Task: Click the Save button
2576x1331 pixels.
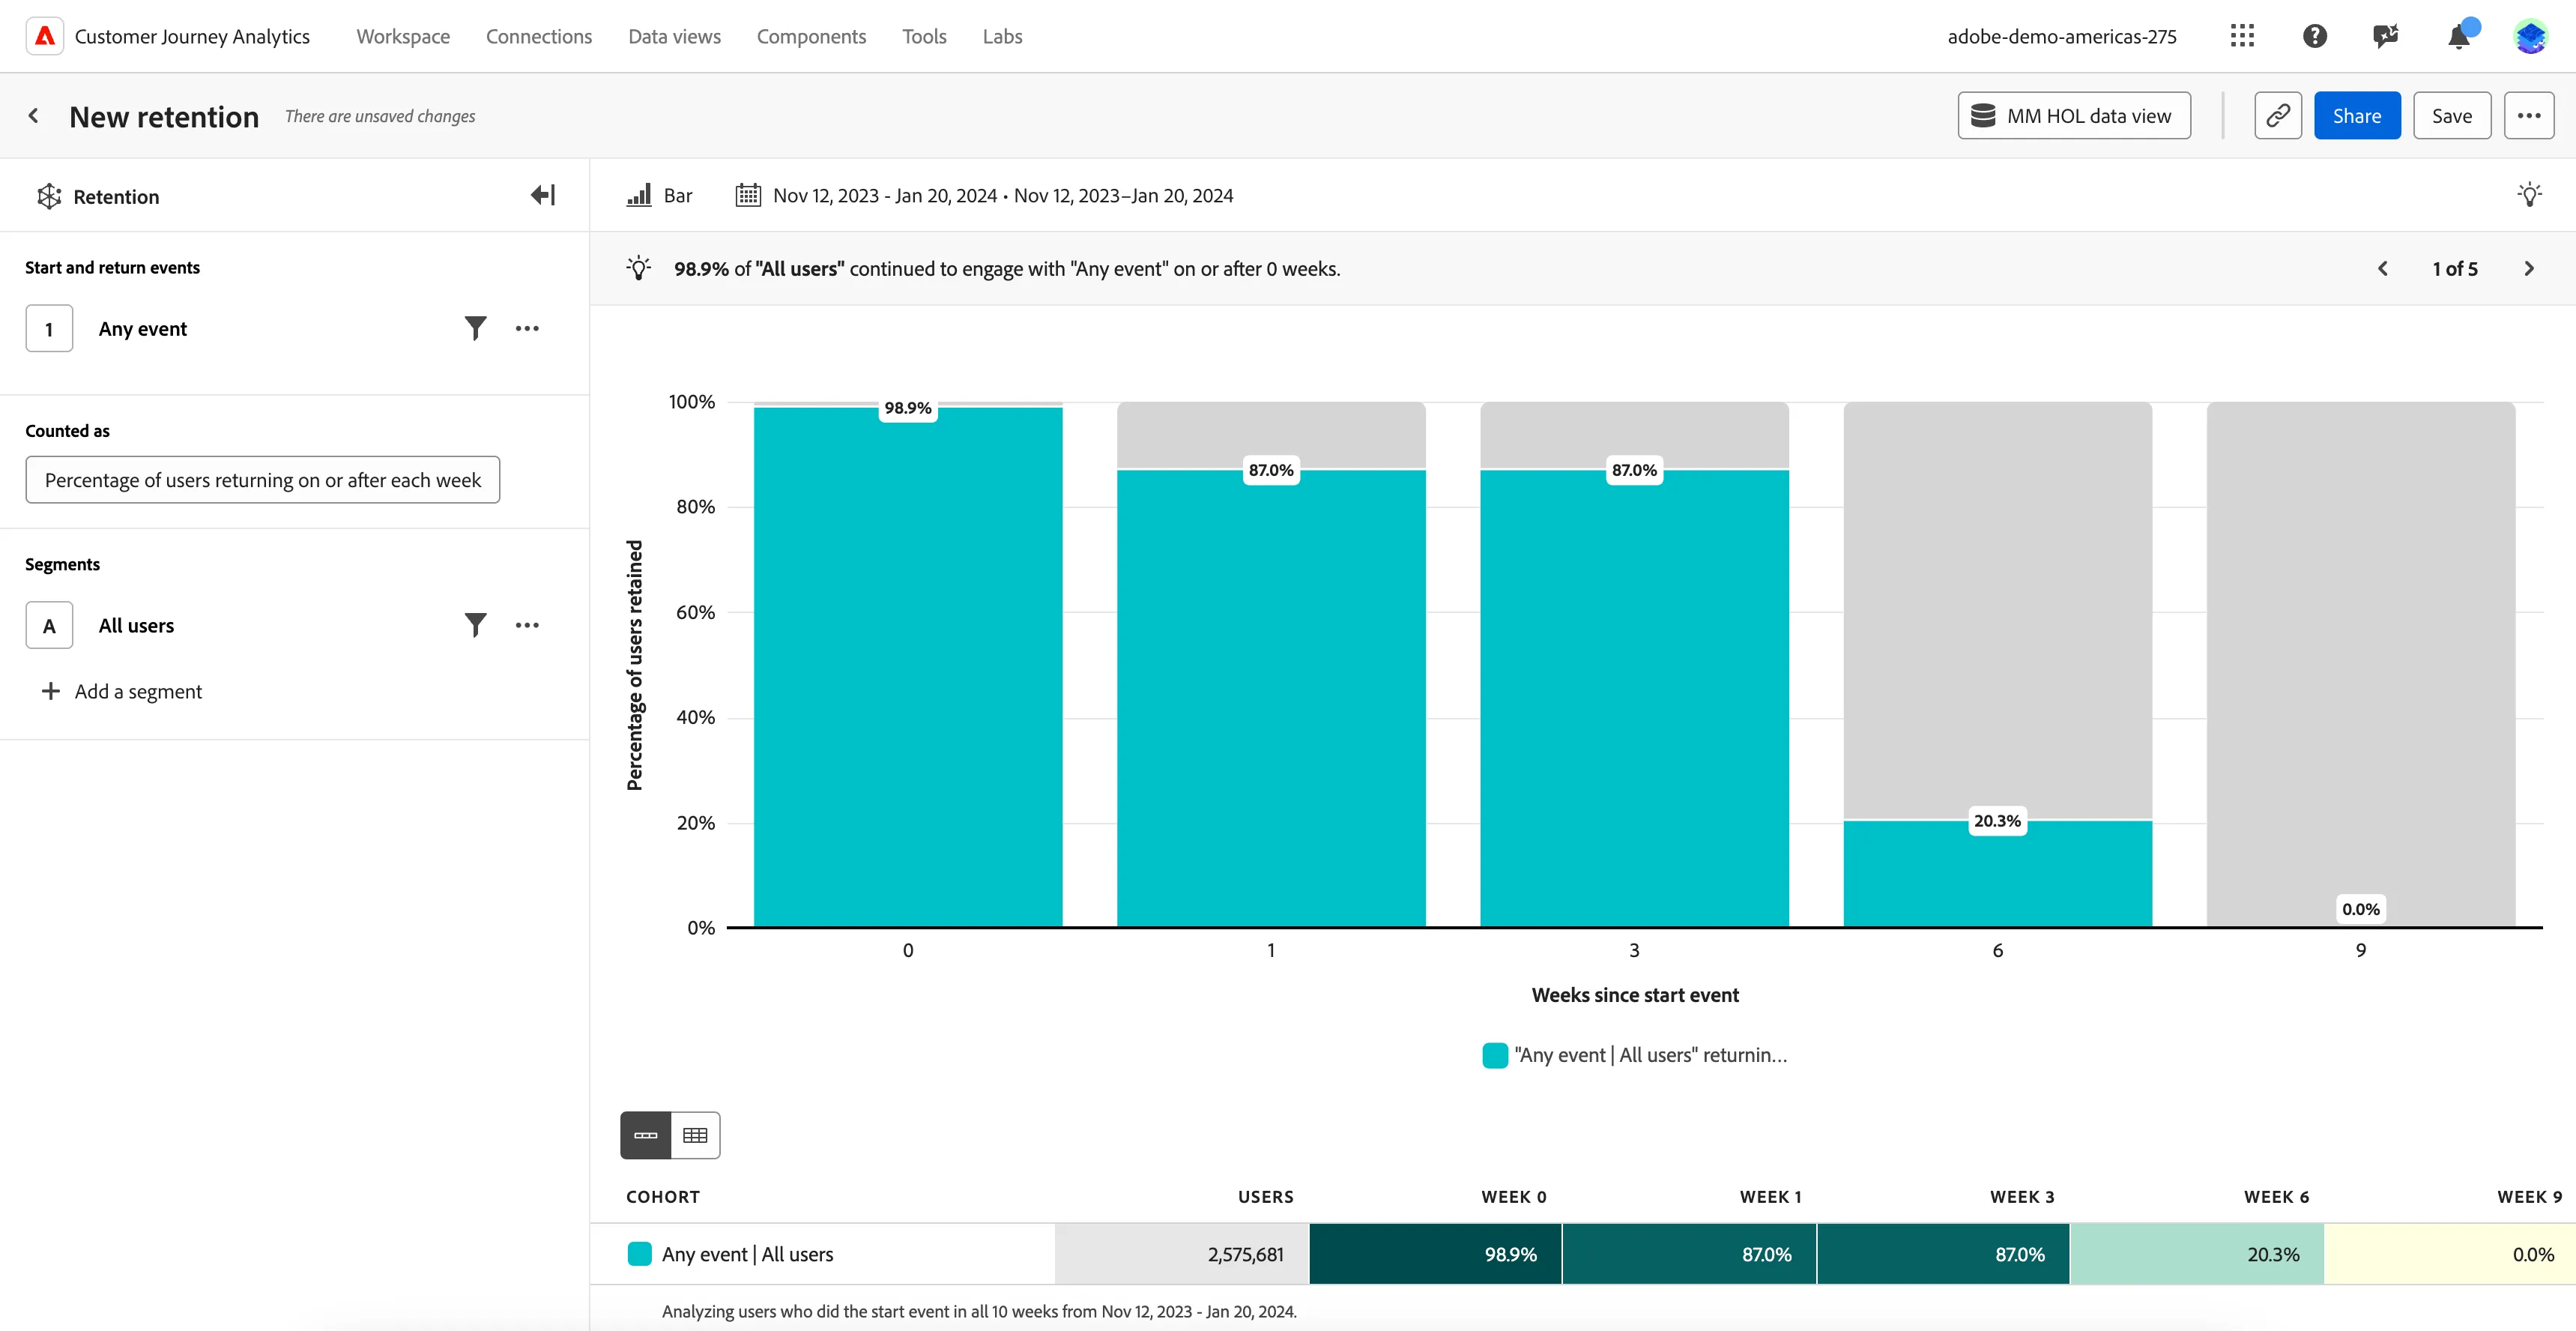Action: [2451, 116]
